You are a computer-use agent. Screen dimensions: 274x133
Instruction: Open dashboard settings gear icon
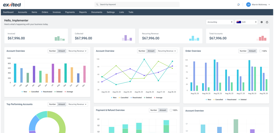(x=261, y=22)
